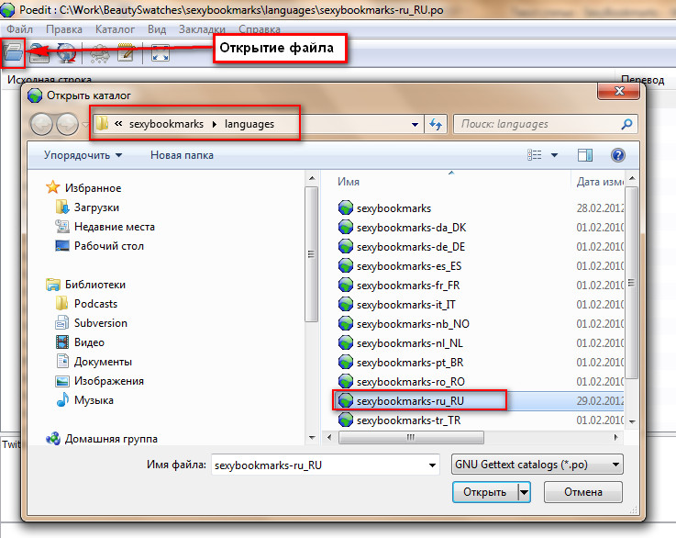
Task: Click the Открыть button split arrow
Action: point(525,492)
